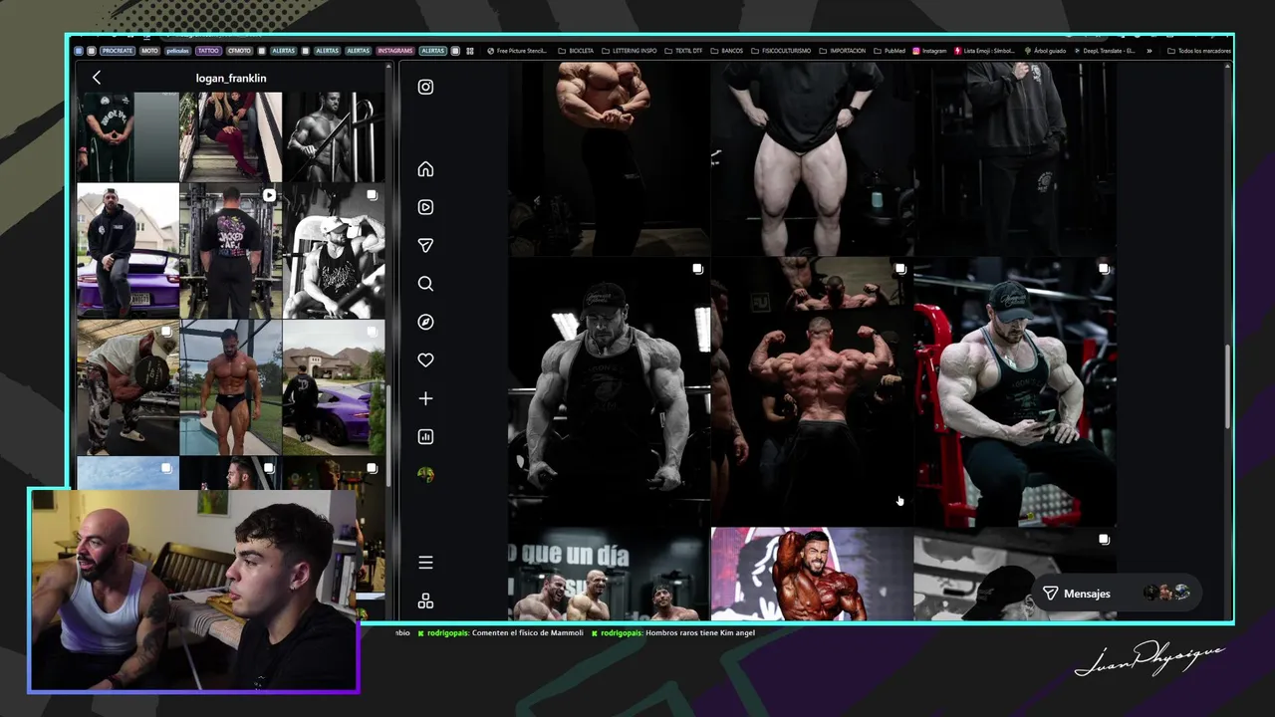Open the FISICOCULTURISMO bookmark folder
The image size is (1275, 717).
tap(781, 51)
